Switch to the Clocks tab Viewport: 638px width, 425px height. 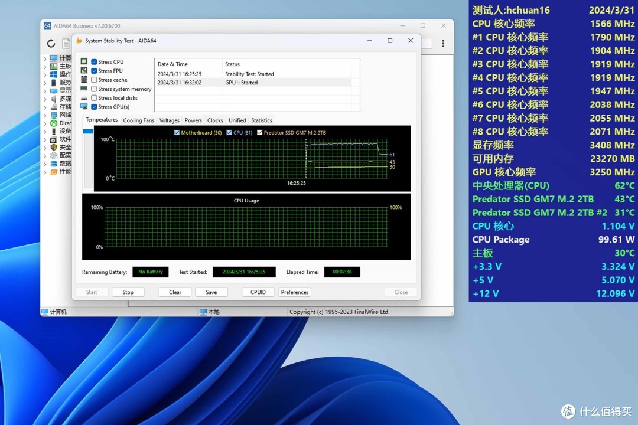(x=215, y=120)
